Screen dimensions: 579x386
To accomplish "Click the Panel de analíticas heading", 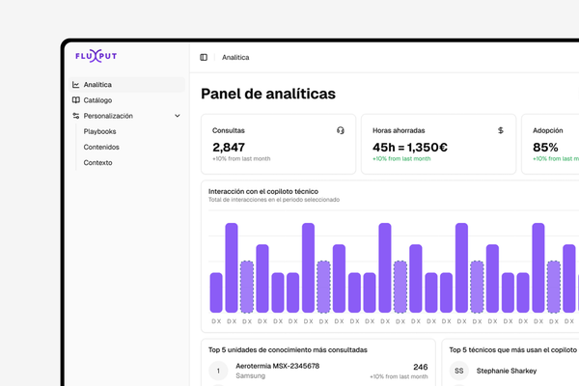I will click(268, 94).
